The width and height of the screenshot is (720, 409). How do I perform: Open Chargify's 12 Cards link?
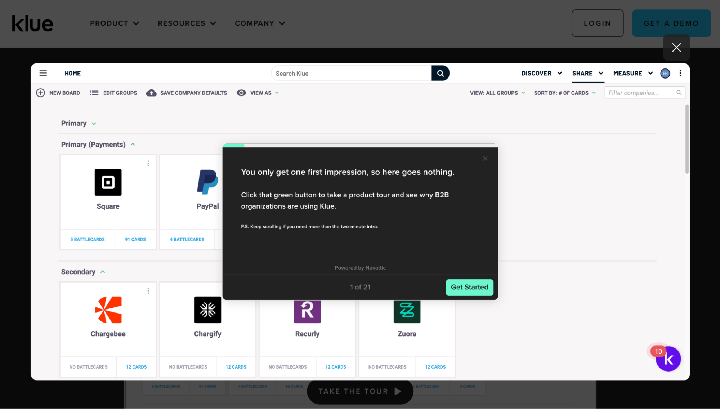click(236, 367)
